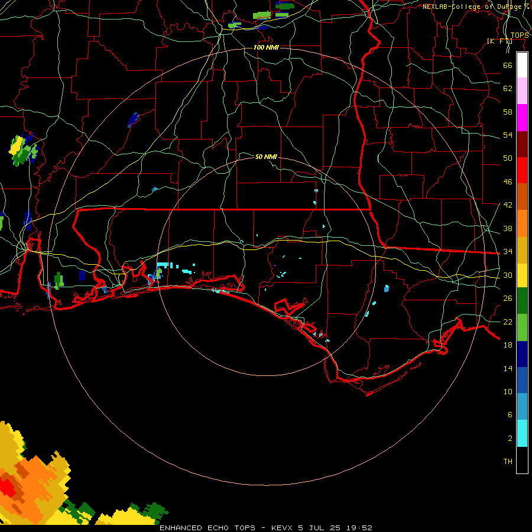Click the "22" scale label
The image size is (532, 532).
coord(508,322)
